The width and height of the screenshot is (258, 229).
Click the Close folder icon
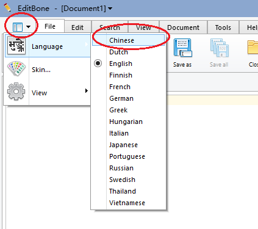pyautogui.click(x=253, y=47)
